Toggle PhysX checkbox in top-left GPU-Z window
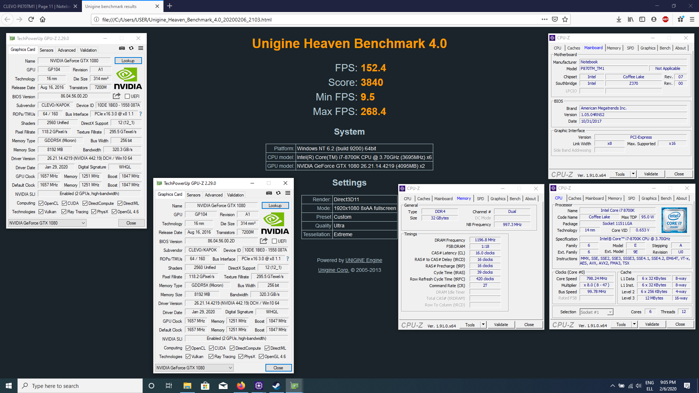Viewport: 699px width, 393px height. click(x=94, y=212)
